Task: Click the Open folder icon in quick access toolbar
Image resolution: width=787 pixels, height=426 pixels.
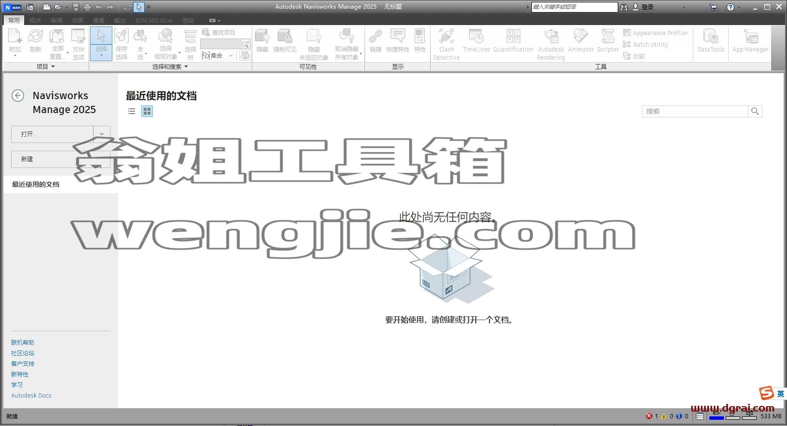Action: point(58,7)
